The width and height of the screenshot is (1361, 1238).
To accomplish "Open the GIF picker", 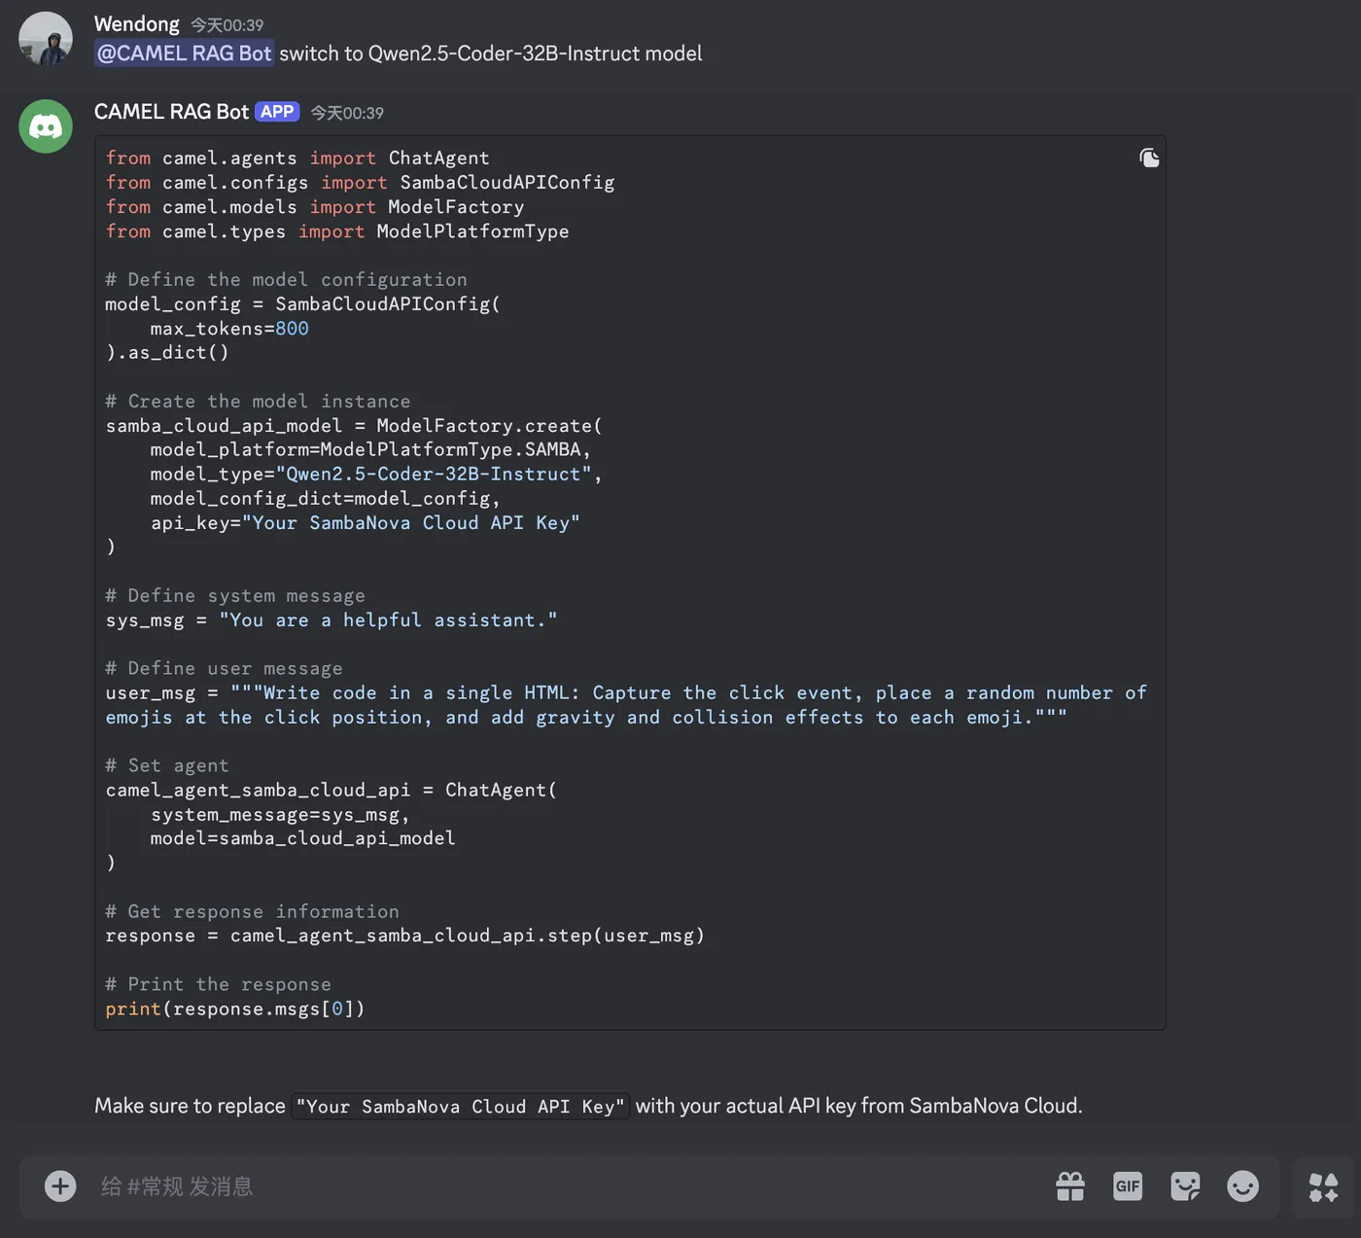I will tap(1128, 1186).
